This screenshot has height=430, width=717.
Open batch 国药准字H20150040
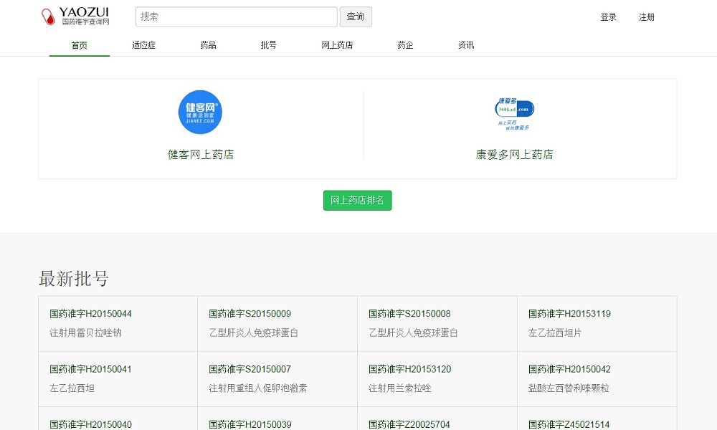click(90, 424)
